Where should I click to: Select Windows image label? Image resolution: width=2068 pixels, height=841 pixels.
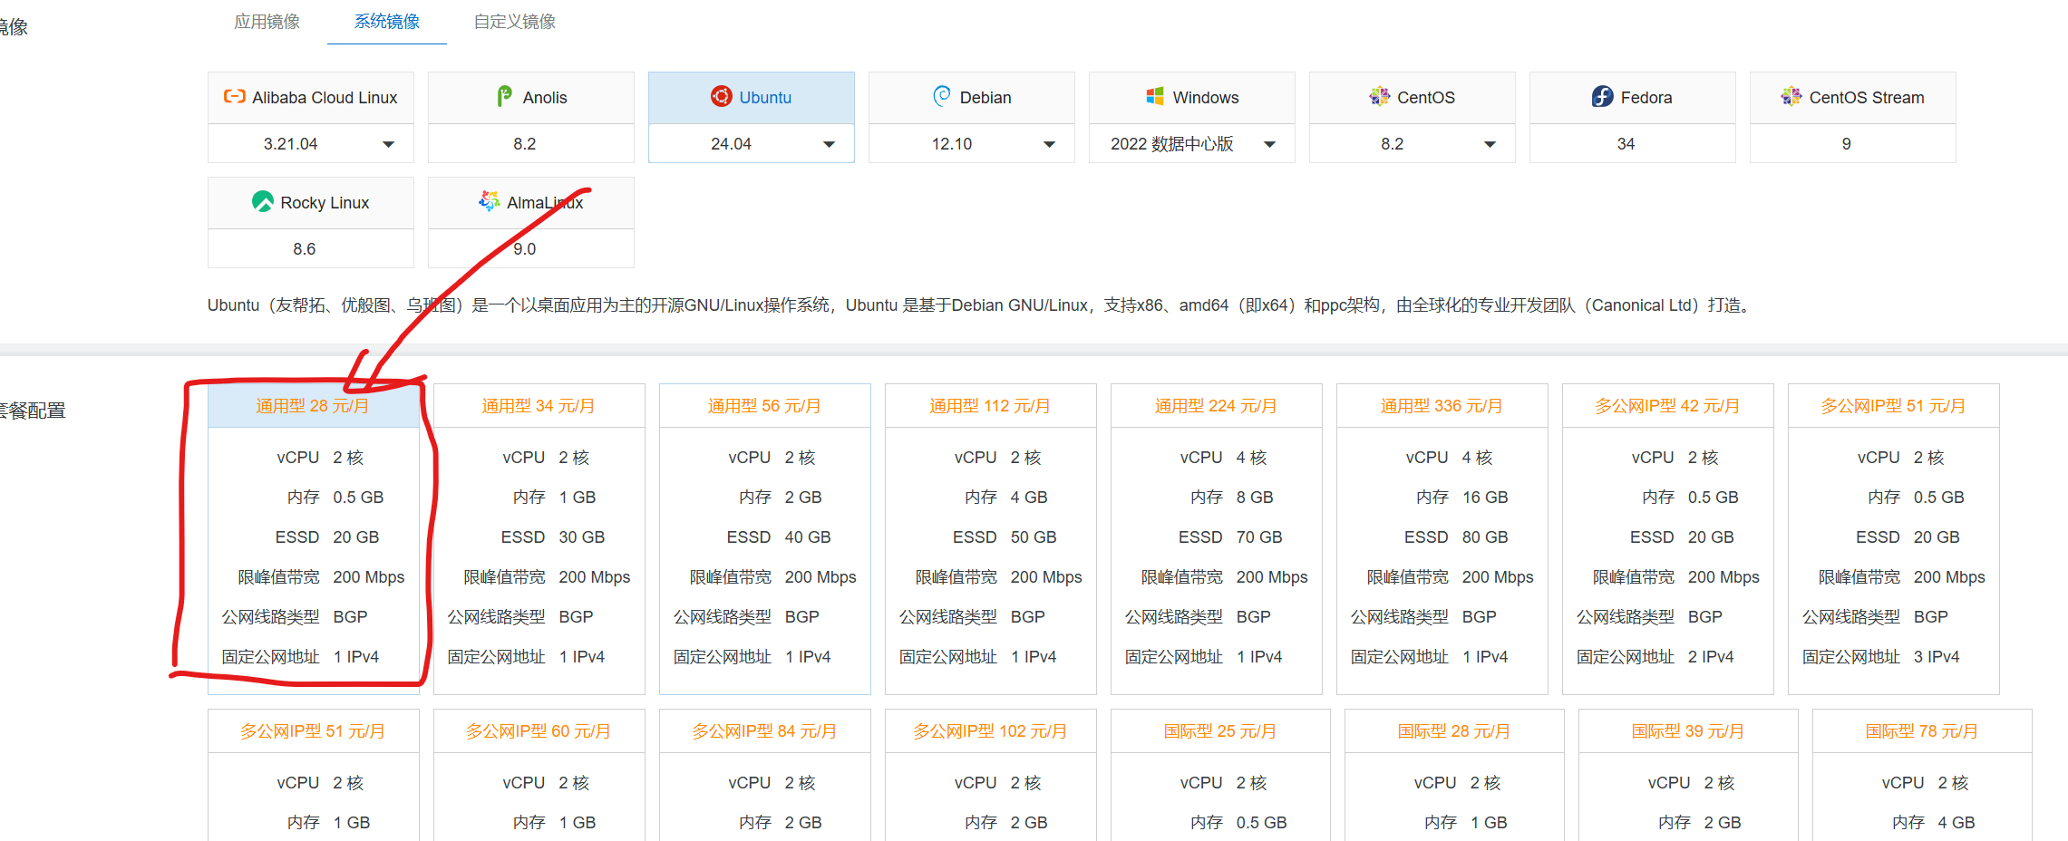(1206, 97)
